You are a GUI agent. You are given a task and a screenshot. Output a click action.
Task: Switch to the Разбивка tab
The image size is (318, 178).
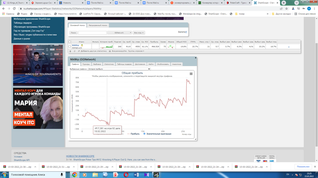pyautogui.click(x=97, y=64)
